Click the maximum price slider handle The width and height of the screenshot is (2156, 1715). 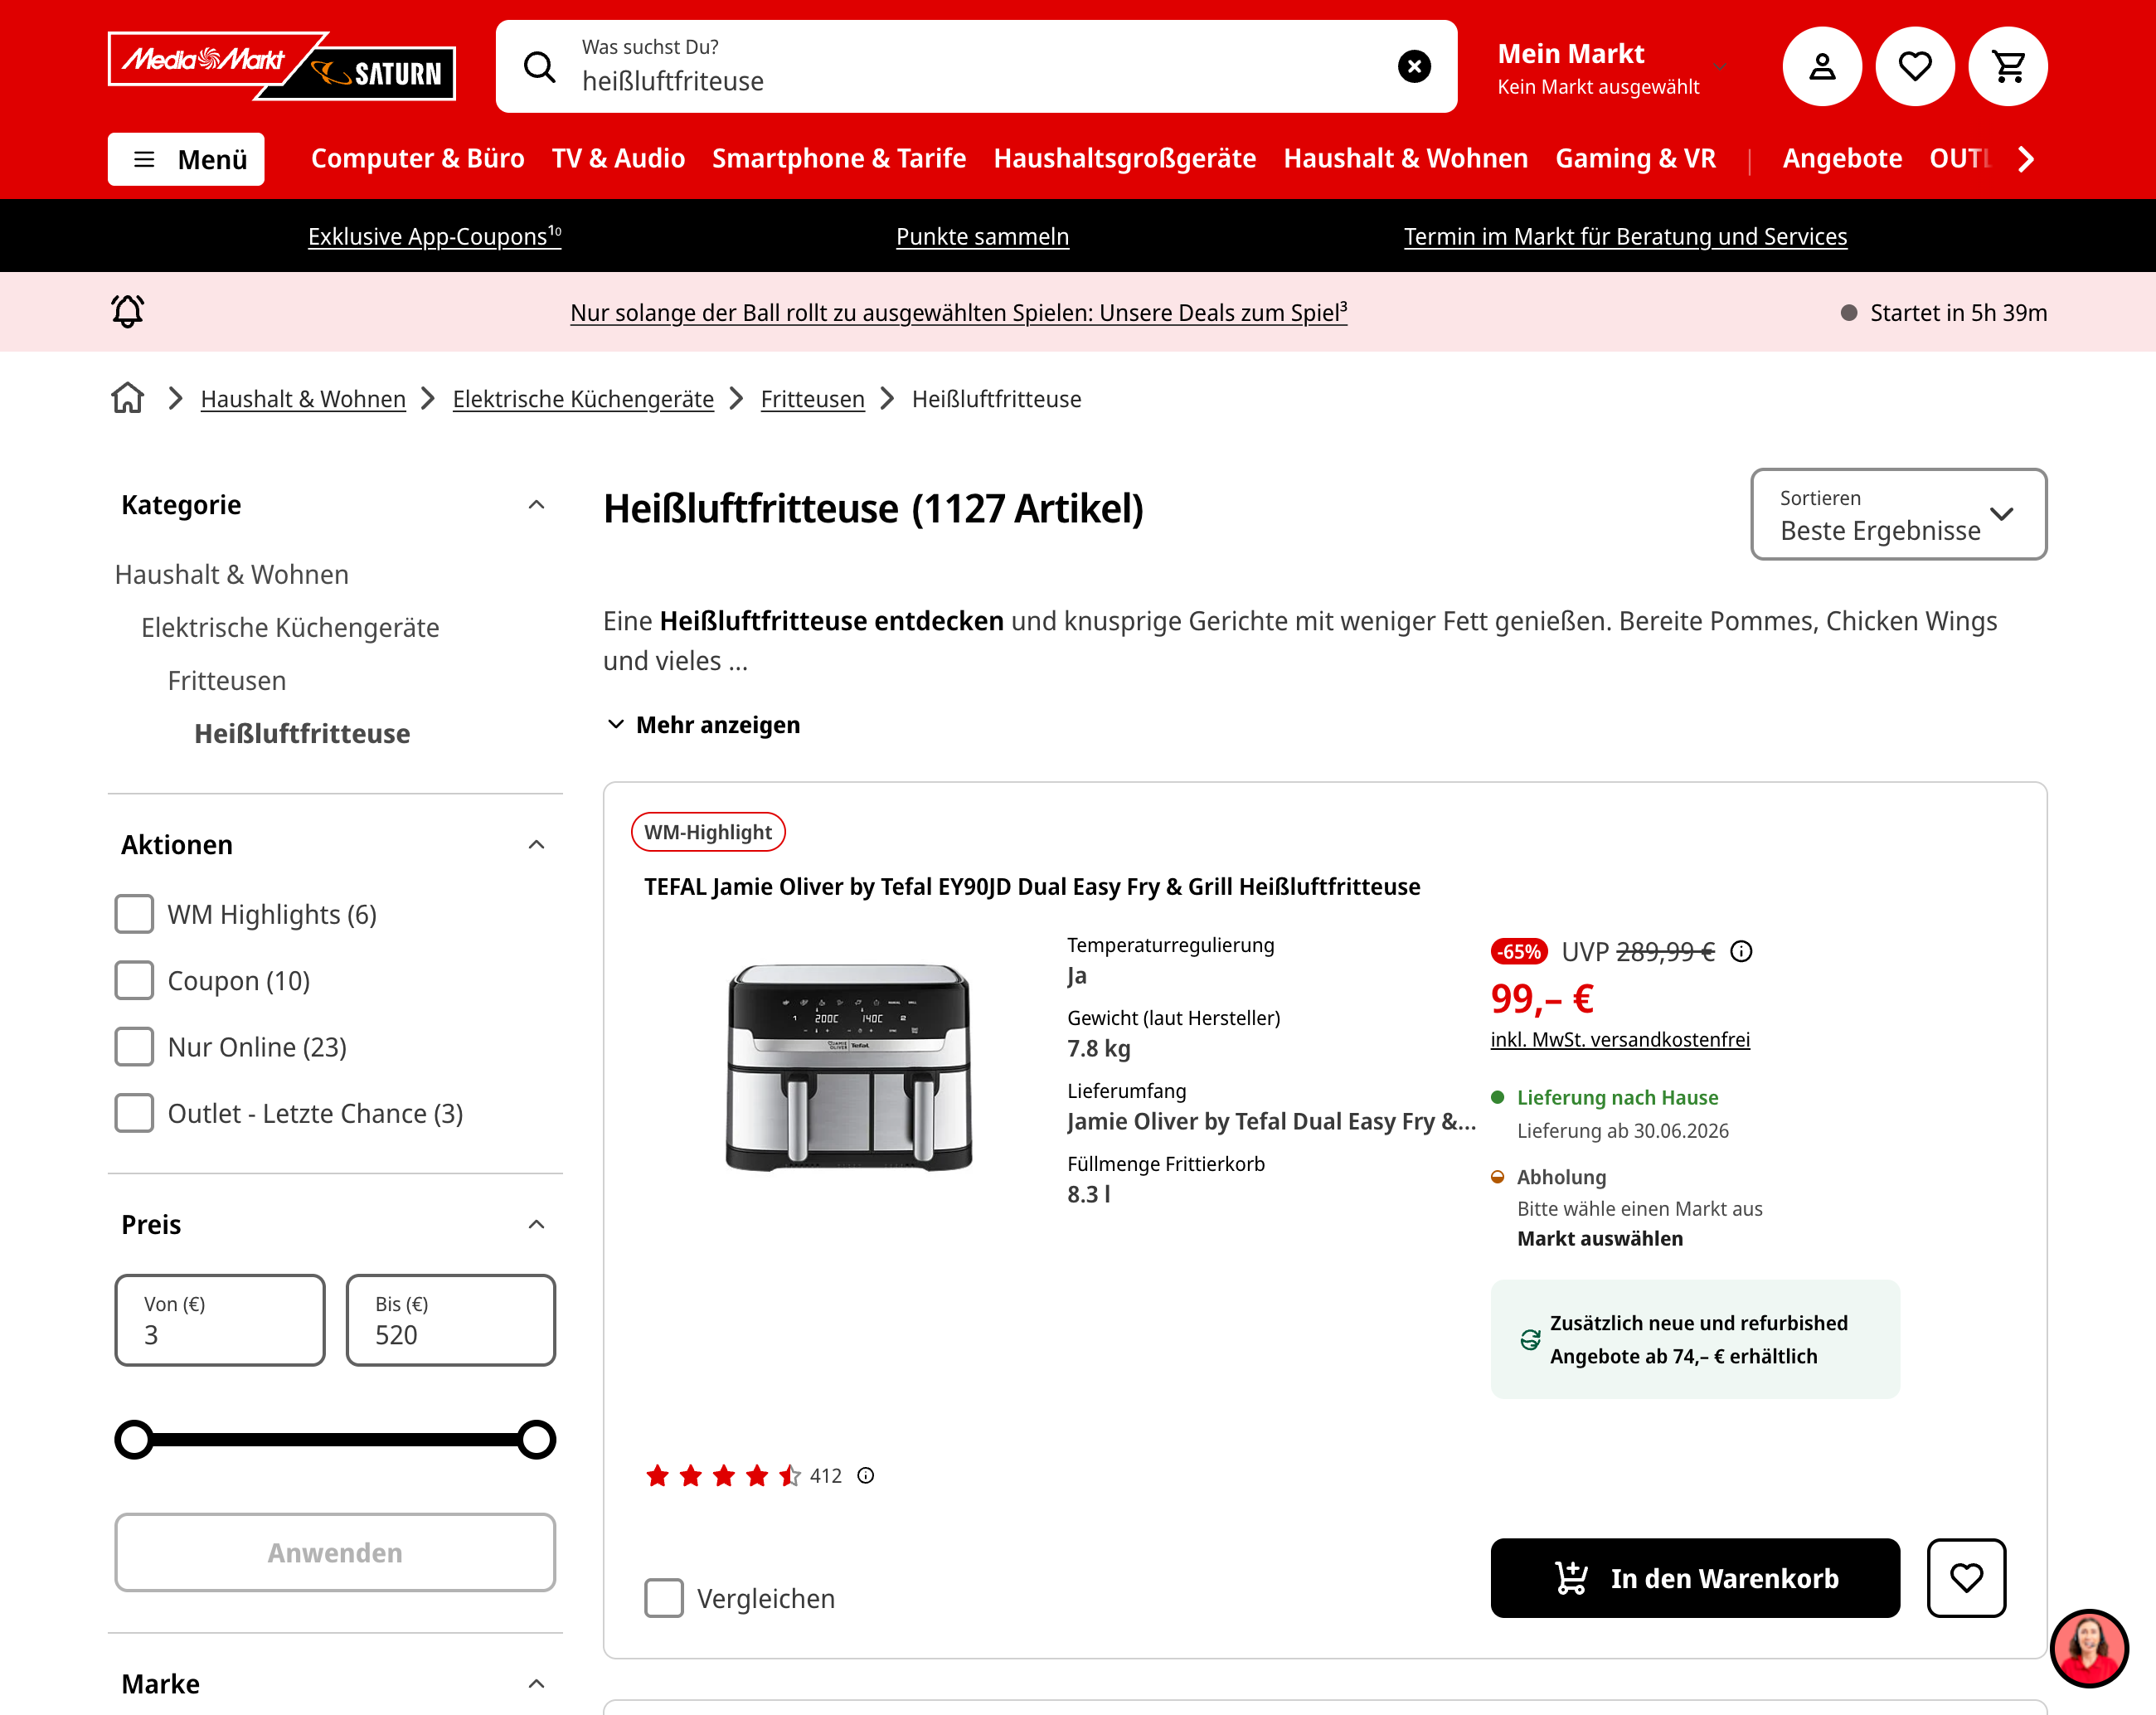coord(537,1439)
